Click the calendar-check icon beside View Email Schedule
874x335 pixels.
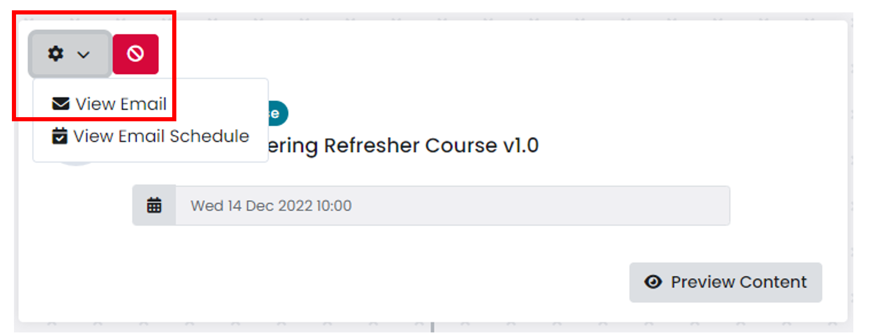(59, 136)
